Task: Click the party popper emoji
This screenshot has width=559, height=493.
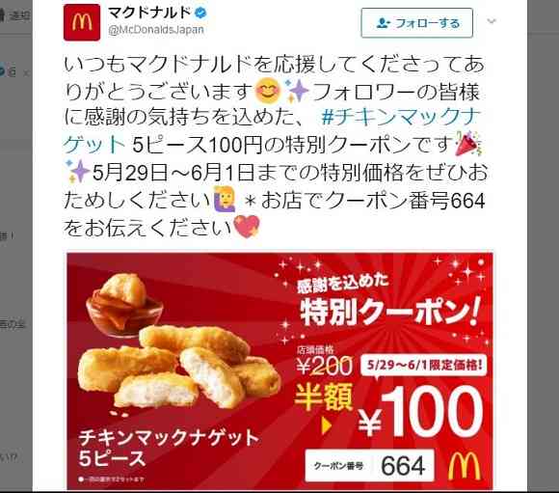Action: 467,143
